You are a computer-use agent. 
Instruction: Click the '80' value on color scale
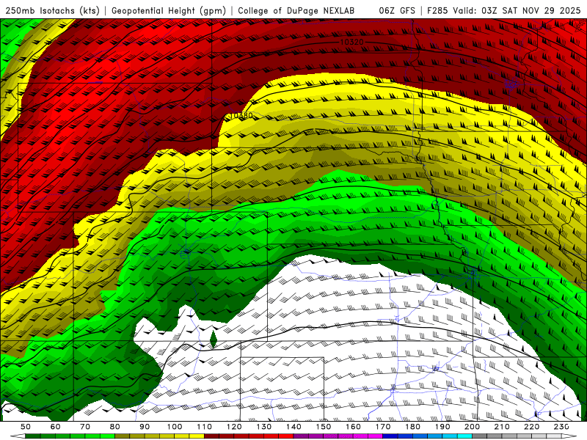[x=114, y=427]
